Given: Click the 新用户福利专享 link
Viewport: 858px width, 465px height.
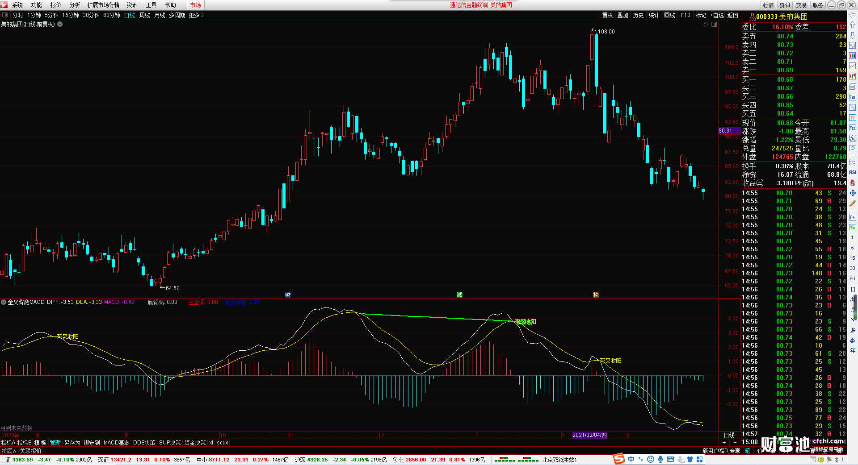Looking at the screenshot, I should (x=721, y=451).
